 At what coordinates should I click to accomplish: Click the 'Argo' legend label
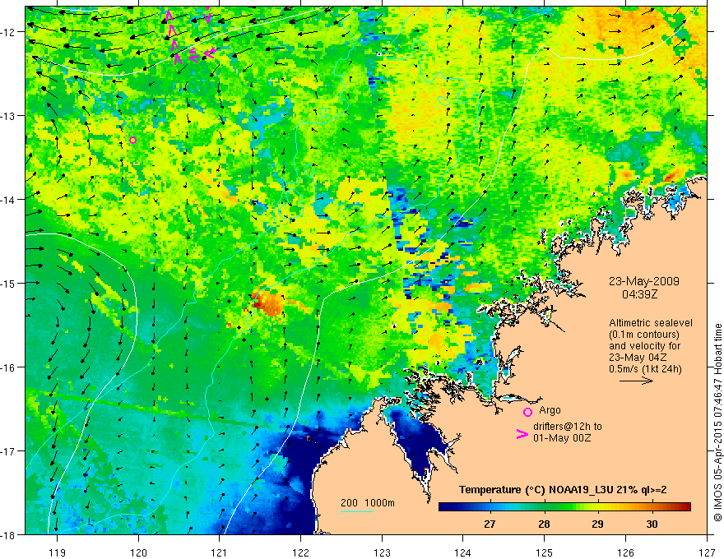click(x=550, y=410)
